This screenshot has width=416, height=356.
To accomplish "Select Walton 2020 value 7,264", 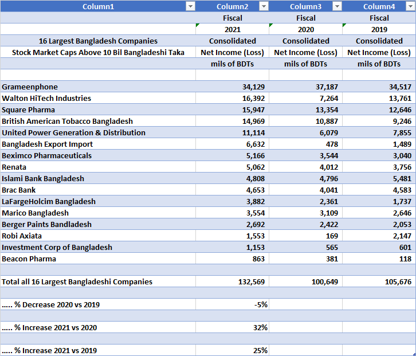I will pos(305,98).
